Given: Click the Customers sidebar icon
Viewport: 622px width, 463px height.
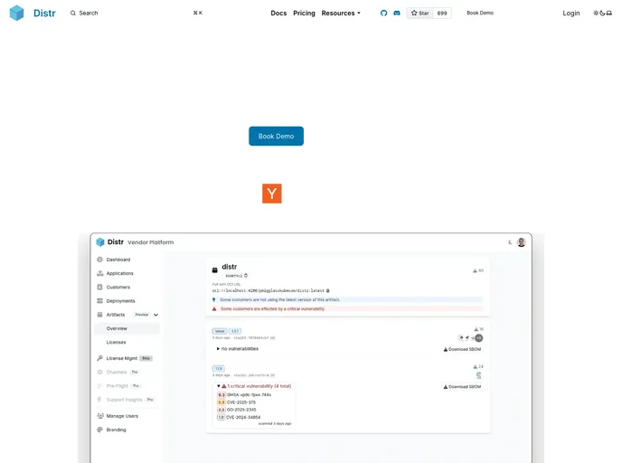Looking at the screenshot, I should pos(99,287).
